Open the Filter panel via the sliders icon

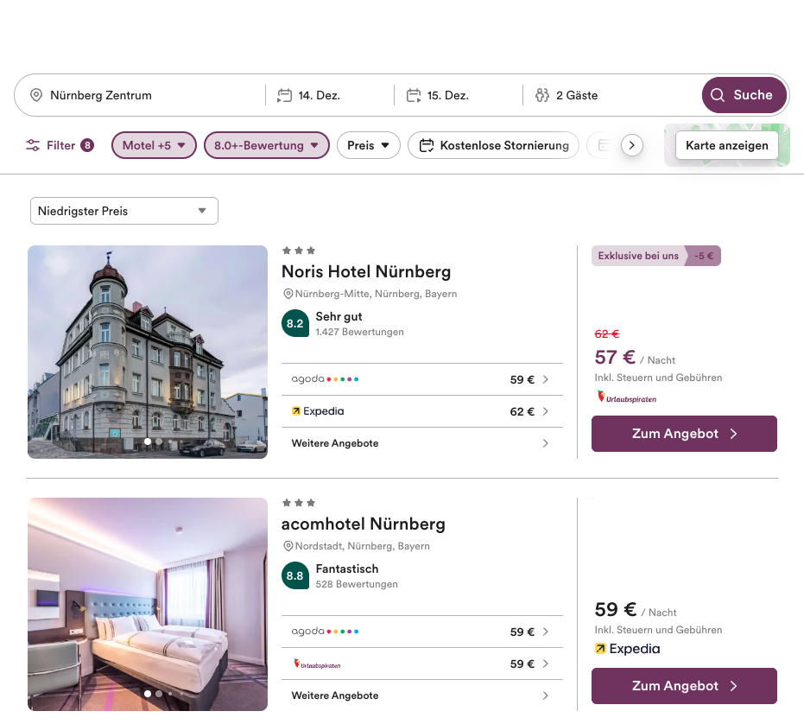click(x=34, y=145)
